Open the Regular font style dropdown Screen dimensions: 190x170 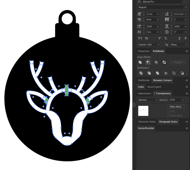pyautogui.click(x=186, y=7)
